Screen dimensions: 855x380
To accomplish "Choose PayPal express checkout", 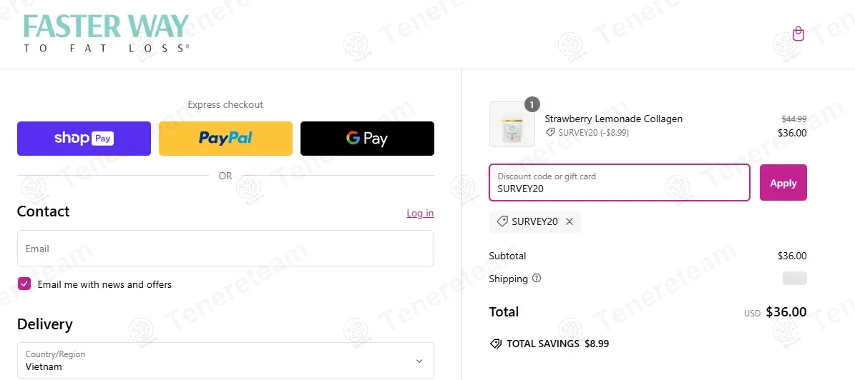I will pyautogui.click(x=225, y=139).
